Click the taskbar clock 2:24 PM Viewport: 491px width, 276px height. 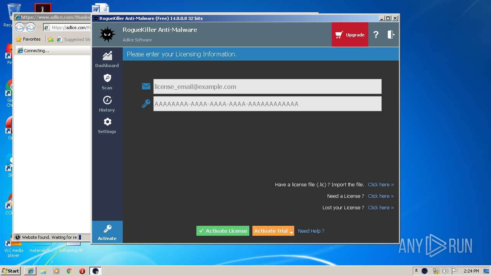tap(471, 271)
